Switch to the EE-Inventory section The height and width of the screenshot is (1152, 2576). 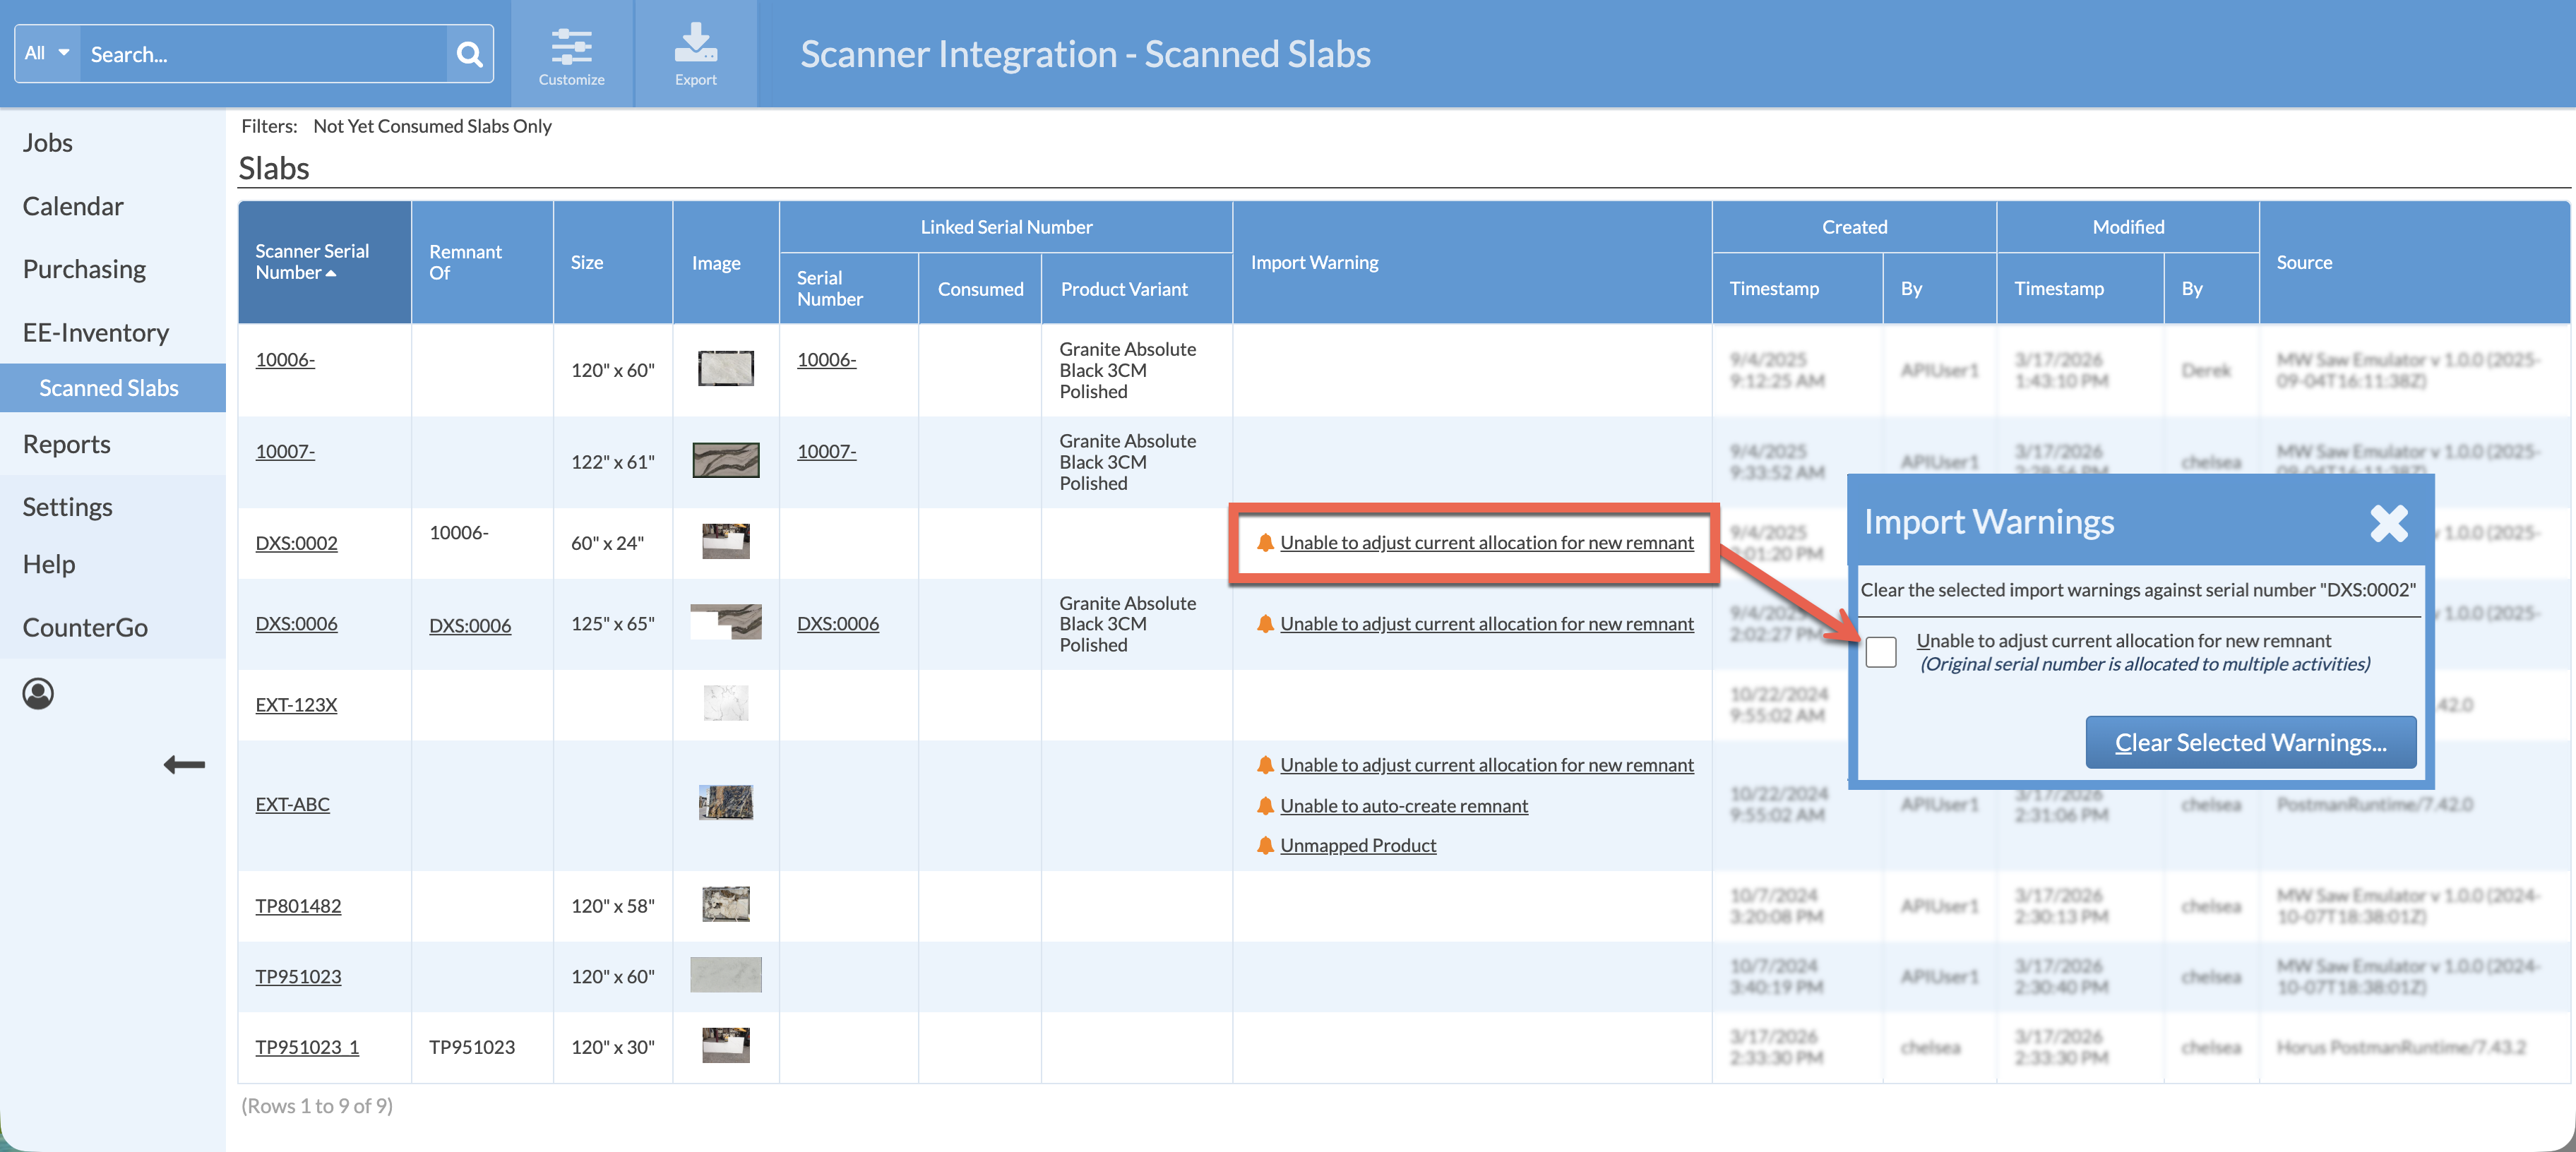pyautogui.click(x=96, y=332)
